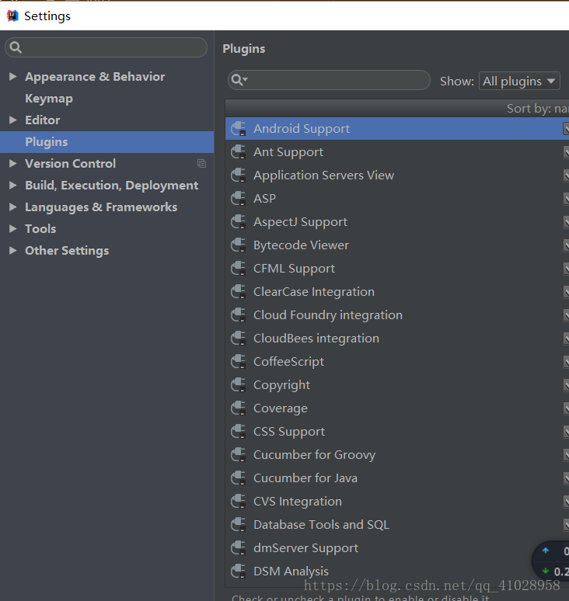Select the Application Servers View row
The height and width of the screenshot is (601, 569).
tap(397, 175)
